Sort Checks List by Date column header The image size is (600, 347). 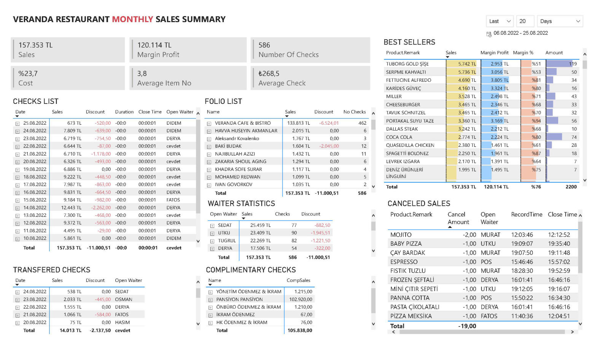[x=21, y=112]
